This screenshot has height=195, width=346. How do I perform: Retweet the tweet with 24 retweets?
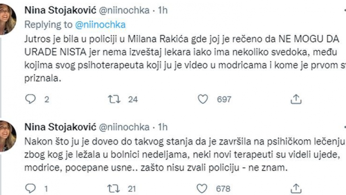coord(112,99)
